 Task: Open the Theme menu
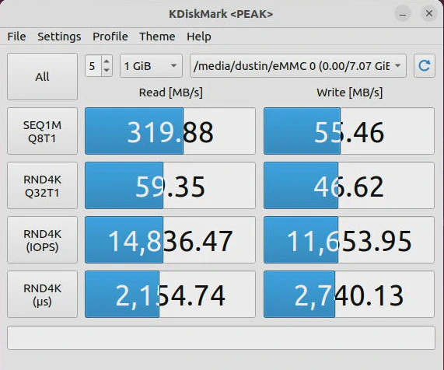tap(157, 37)
